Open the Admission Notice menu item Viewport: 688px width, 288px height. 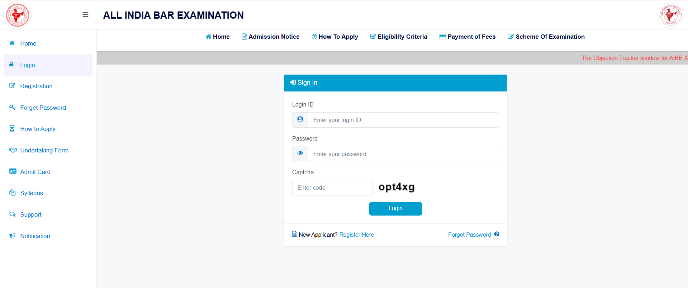click(270, 37)
